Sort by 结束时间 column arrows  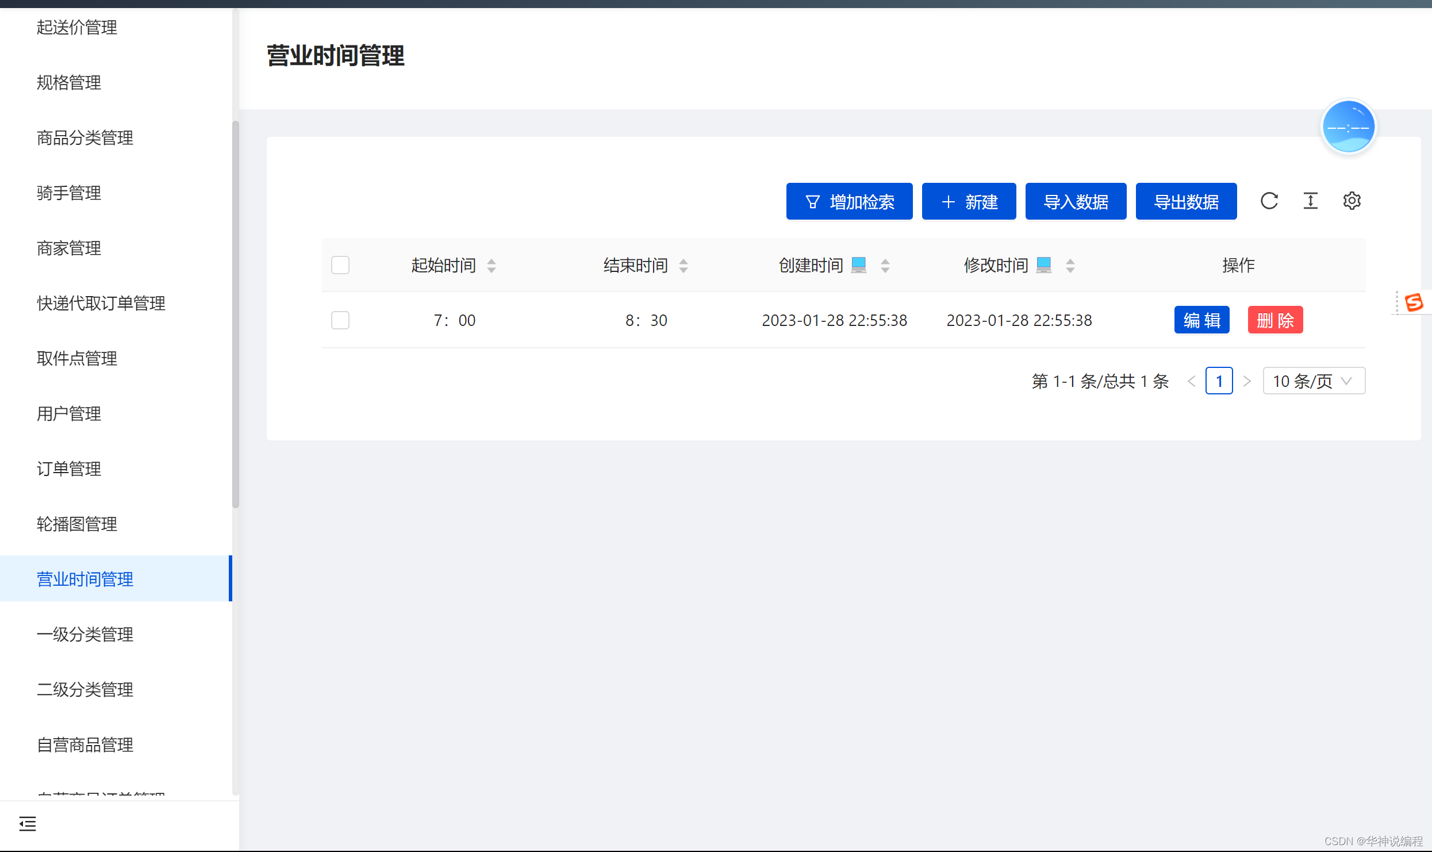click(684, 266)
